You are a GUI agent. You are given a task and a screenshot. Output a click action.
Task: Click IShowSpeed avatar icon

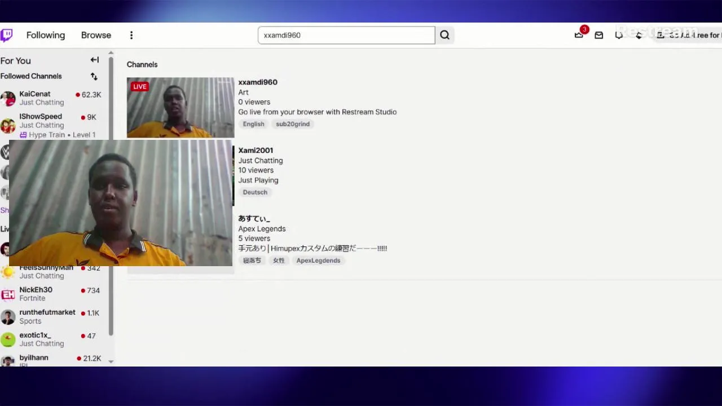point(8,125)
